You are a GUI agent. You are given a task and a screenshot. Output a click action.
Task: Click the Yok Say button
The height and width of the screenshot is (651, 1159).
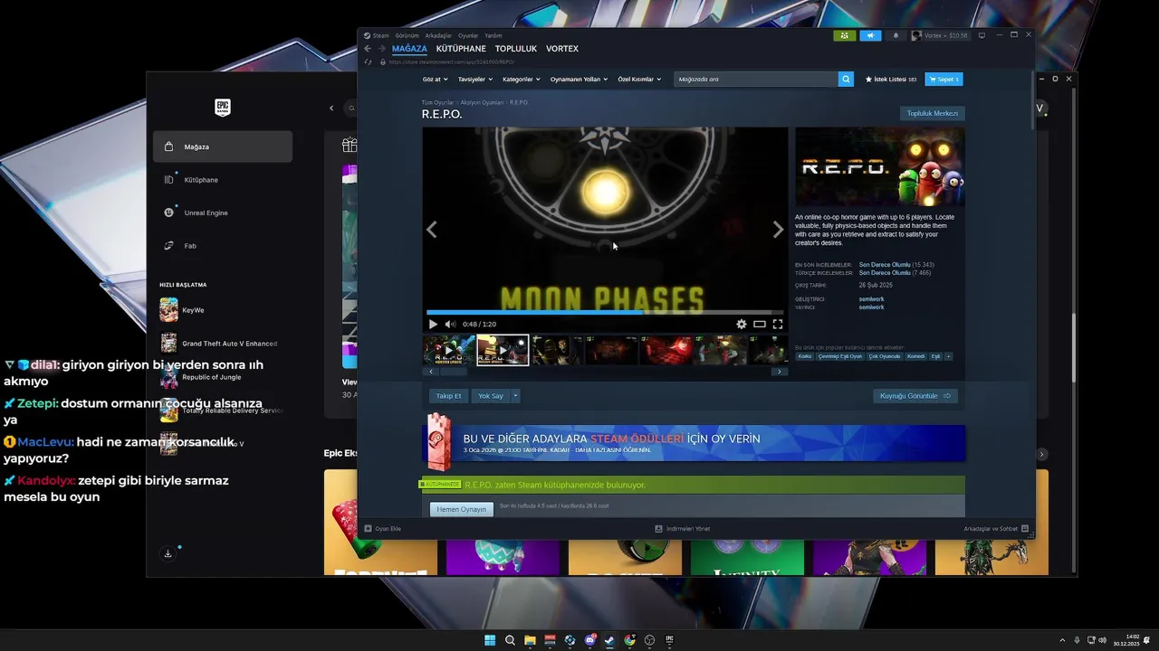pos(491,395)
